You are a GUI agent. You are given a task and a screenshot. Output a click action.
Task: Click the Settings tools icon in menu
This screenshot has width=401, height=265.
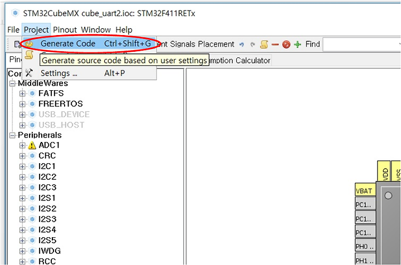coord(29,73)
